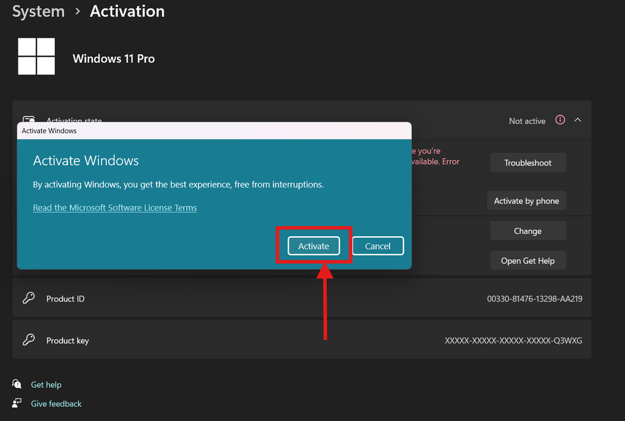The image size is (625, 421).
Task: Click the Give feedback icon
Action: [17, 403]
